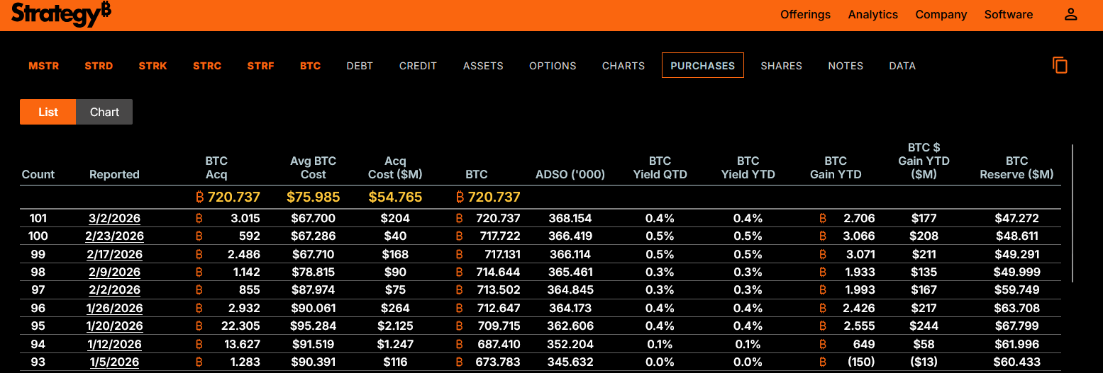Open the SHARES tab
Screen dimensions: 1103x373
pos(781,66)
